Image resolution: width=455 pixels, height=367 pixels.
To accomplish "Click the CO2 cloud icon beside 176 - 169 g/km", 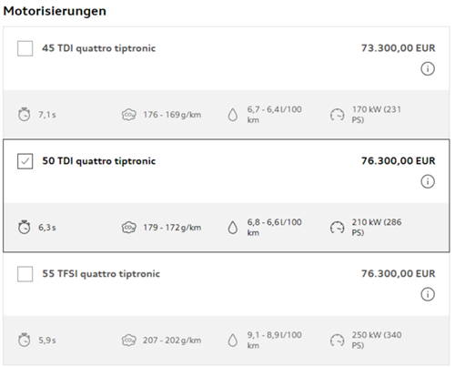I will 129,115.
